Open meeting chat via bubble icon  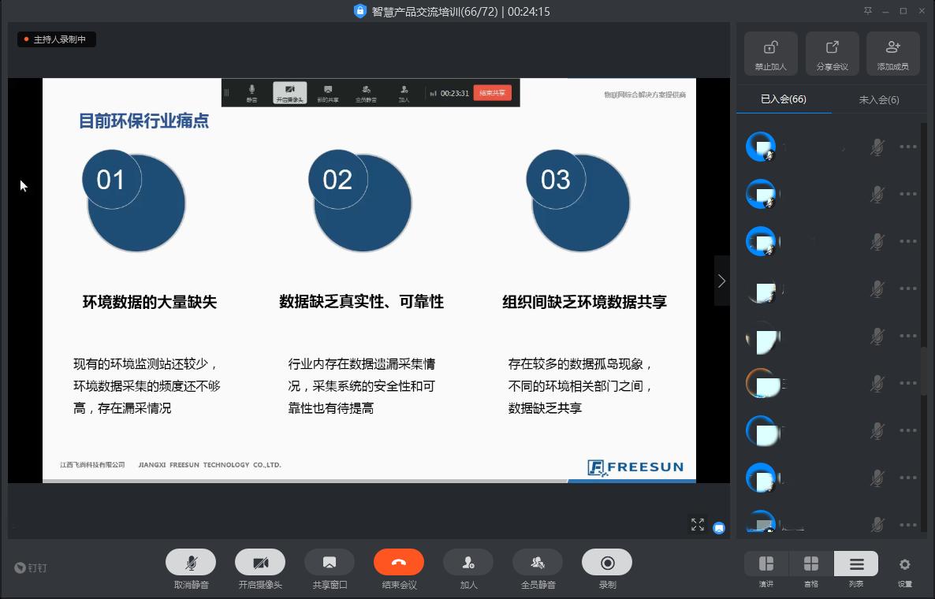(x=718, y=528)
